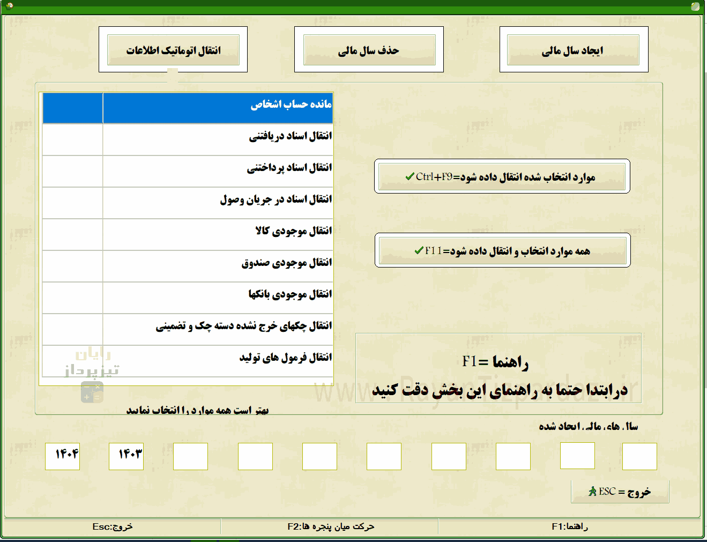Select and transfer all items F11 button

[502, 251]
